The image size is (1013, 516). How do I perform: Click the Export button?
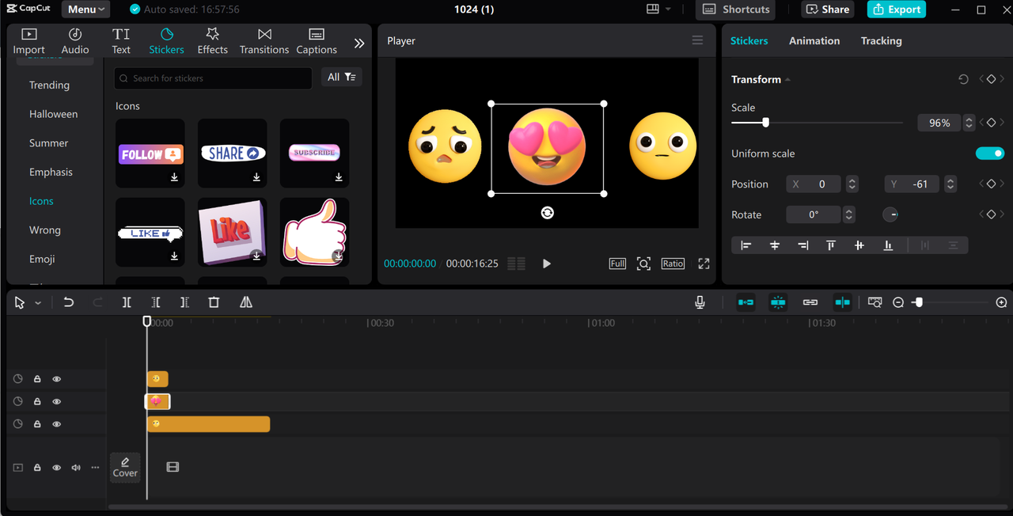pyautogui.click(x=896, y=9)
